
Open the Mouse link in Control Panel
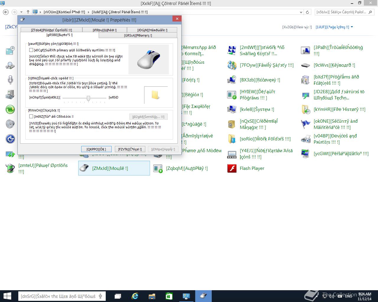pos(110,168)
